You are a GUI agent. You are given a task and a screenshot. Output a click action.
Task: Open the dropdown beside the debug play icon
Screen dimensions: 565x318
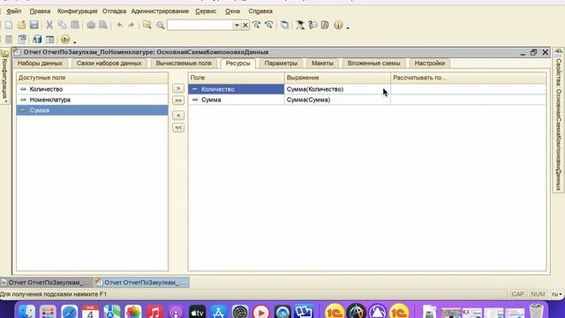coord(74,42)
